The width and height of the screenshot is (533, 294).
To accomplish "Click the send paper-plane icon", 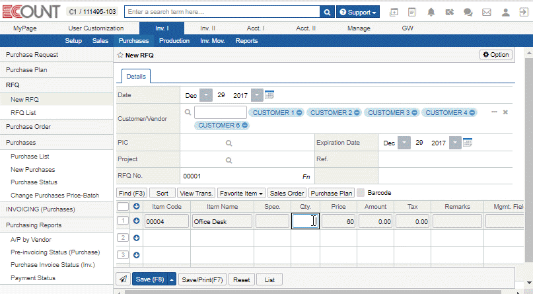I will [123, 279].
